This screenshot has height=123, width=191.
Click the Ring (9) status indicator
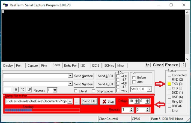[x=169, y=101]
